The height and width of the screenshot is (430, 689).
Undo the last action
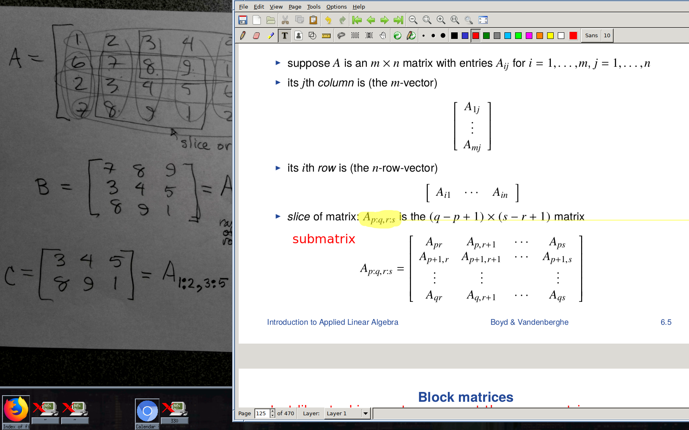click(328, 20)
